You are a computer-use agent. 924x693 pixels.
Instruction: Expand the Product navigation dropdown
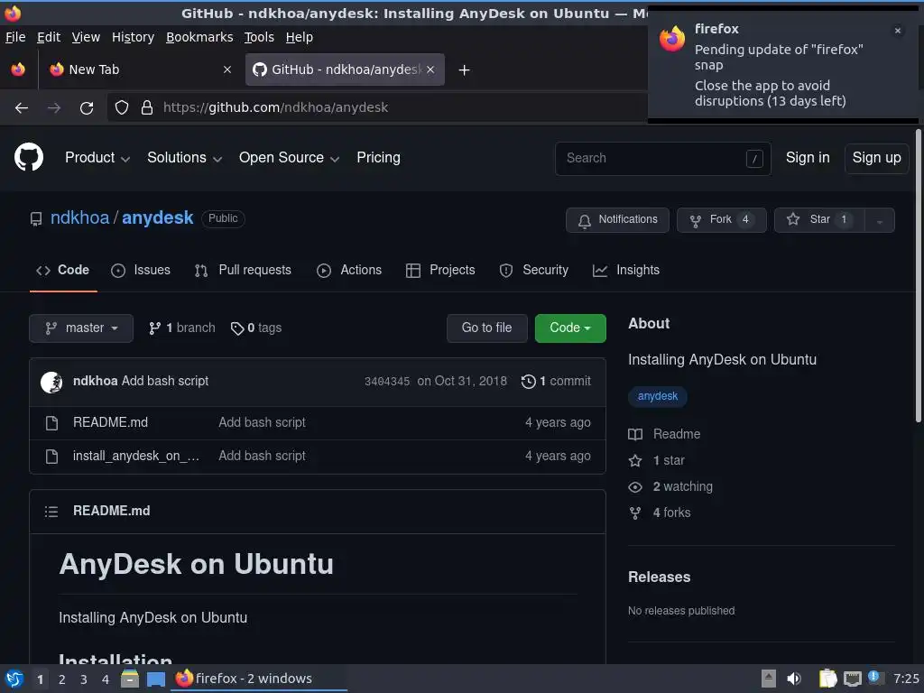[97, 157]
